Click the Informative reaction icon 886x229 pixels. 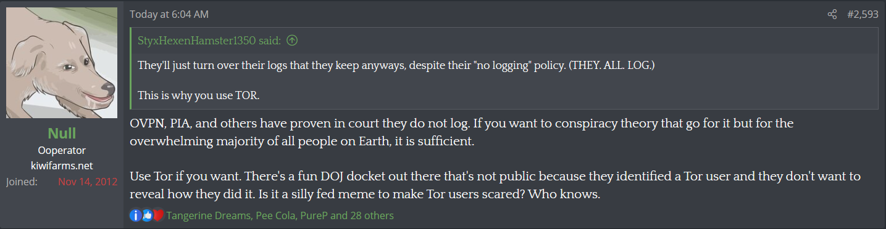(x=136, y=215)
